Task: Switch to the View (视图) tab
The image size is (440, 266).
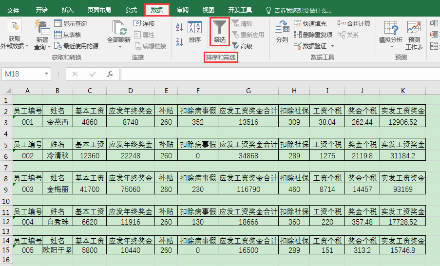Action: pyautogui.click(x=209, y=10)
